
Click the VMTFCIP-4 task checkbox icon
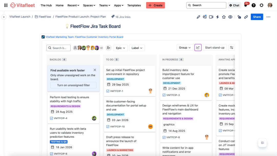pyautogui.click(x=51, y=118)
